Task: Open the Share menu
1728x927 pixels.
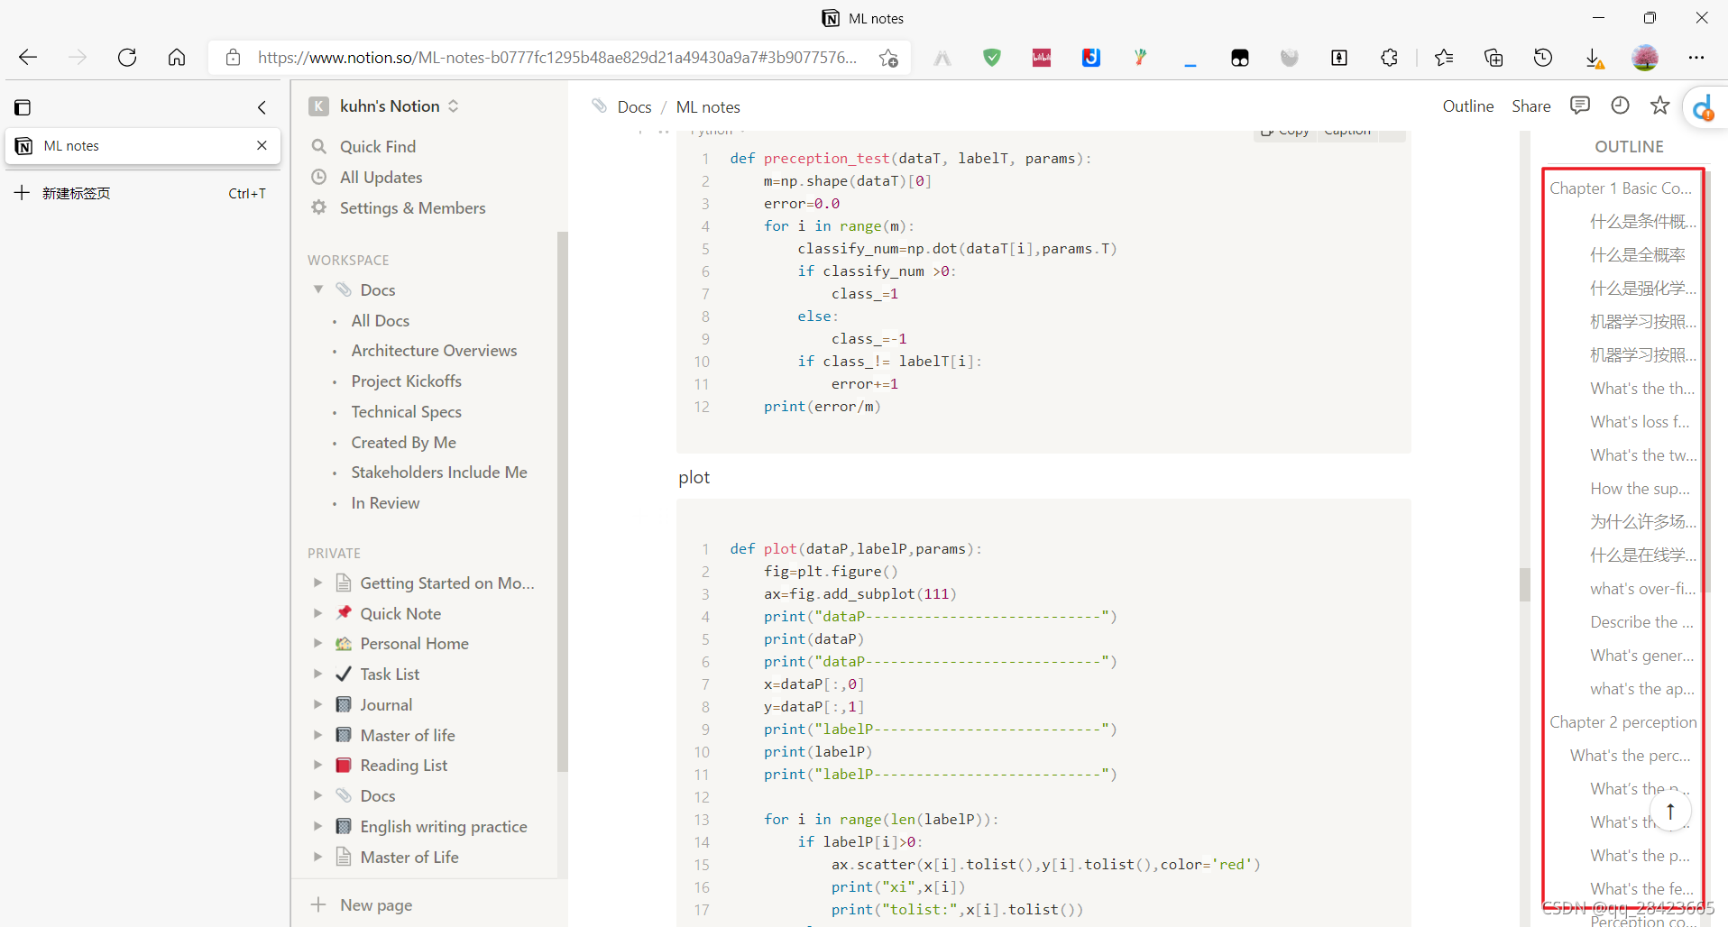Action: click(x=1530, y=106)
